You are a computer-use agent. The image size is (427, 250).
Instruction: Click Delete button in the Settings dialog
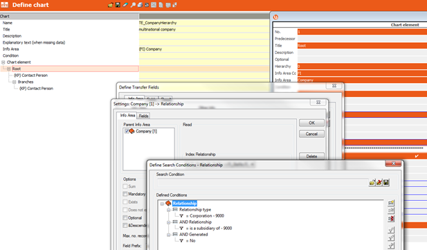311,157
